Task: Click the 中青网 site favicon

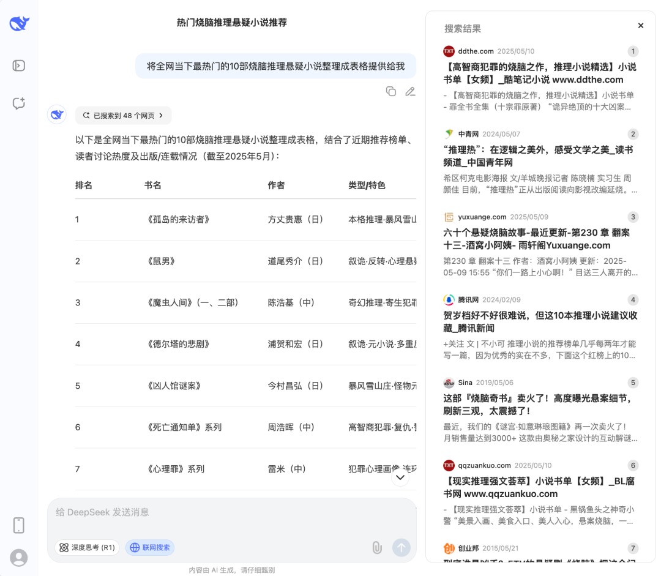Action: (x=449, y=134)
